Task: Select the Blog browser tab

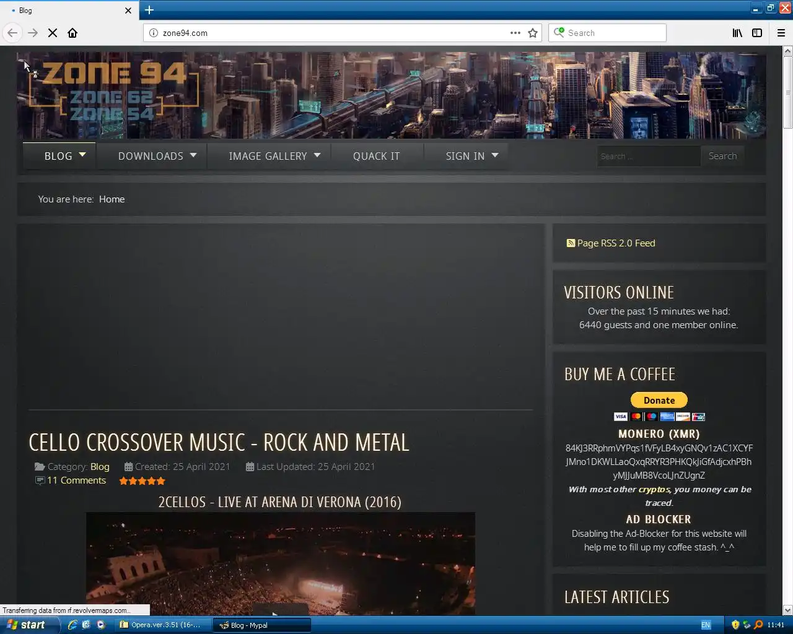Action: 68,11
